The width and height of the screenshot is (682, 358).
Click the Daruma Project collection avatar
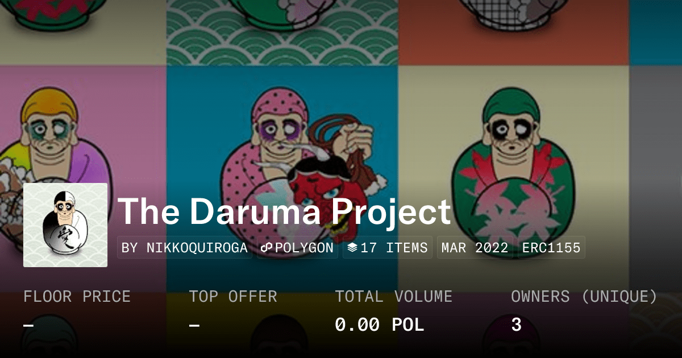point(65,225)
